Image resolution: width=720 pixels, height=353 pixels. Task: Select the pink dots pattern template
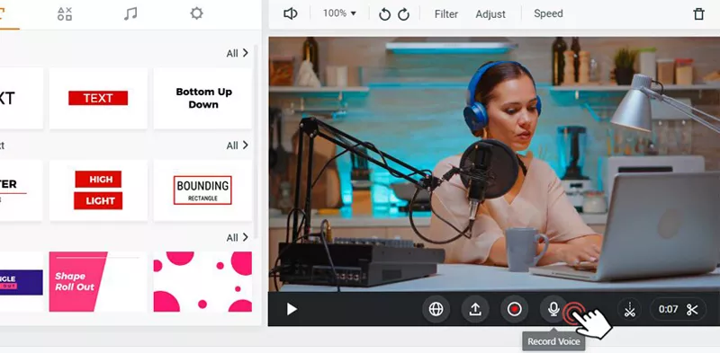click(202, 281)
